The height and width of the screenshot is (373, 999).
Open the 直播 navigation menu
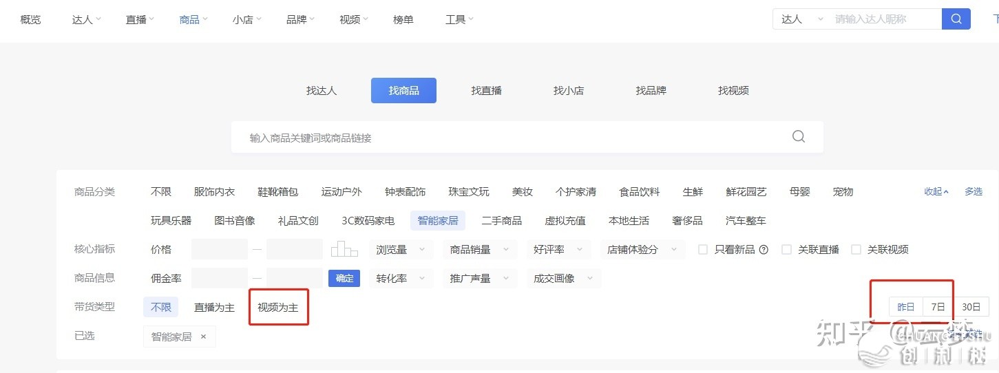(140, 19)
